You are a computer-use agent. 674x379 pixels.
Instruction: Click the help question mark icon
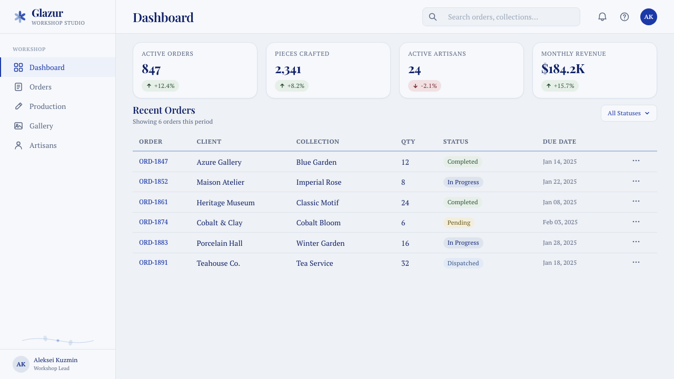[x=625, y=17]
